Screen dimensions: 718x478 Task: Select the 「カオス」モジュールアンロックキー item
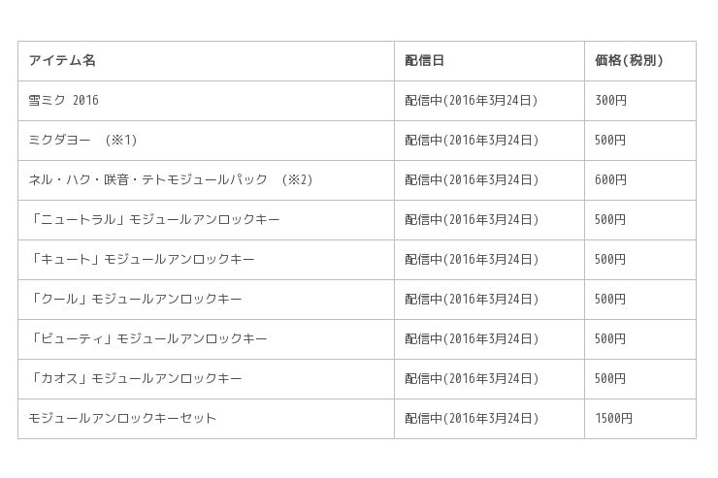pos(135,379)
